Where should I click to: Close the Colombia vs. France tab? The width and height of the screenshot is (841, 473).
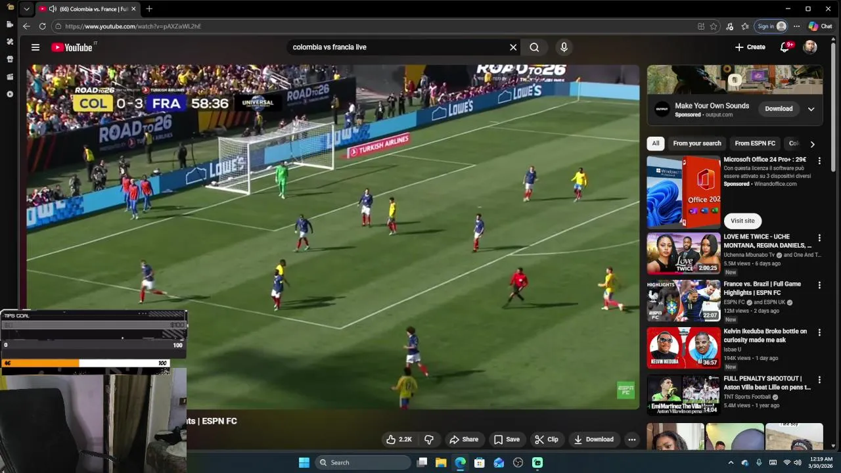coord(133,9)
